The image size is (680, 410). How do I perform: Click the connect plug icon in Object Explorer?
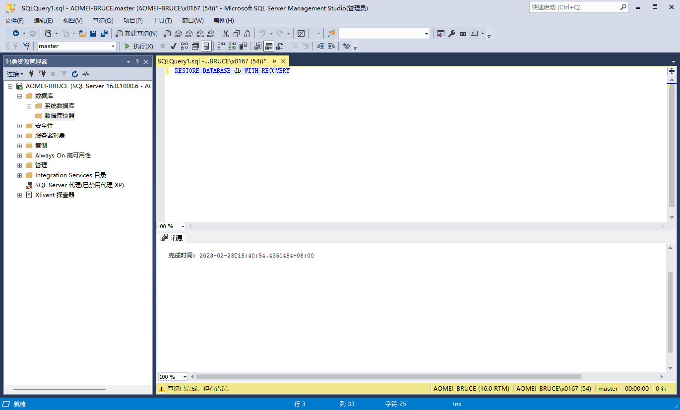31,74
